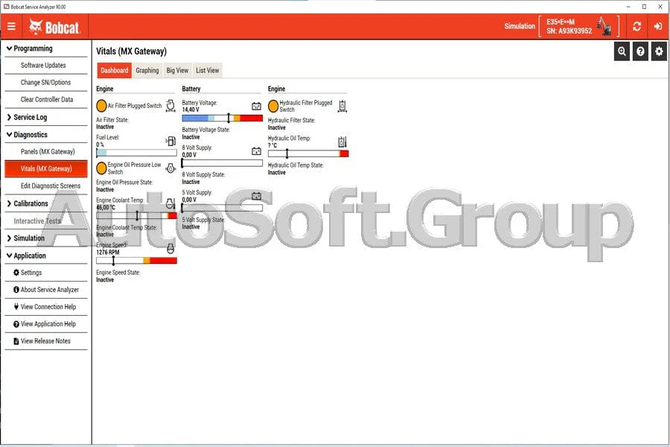Image resolution: width=670 pixels, height=447 pixels.
Task: Click the Hydraulic Filter Plugged Switch indicator
Action: pyautogui.click(x=273, y=106)
